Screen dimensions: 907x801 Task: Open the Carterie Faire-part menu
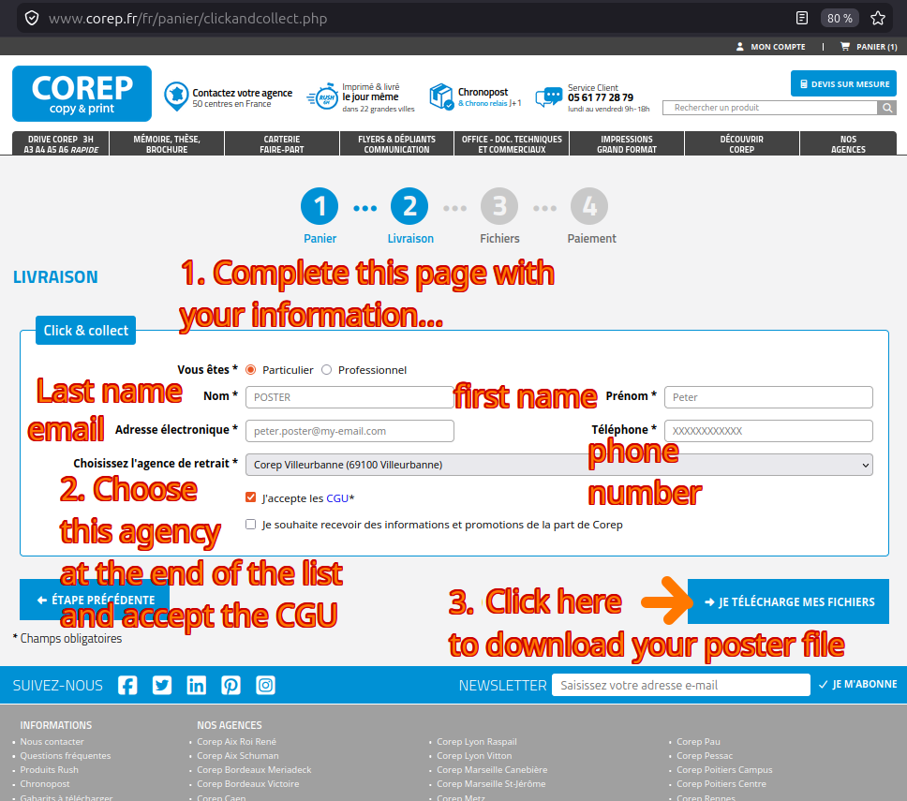[282, 144]
